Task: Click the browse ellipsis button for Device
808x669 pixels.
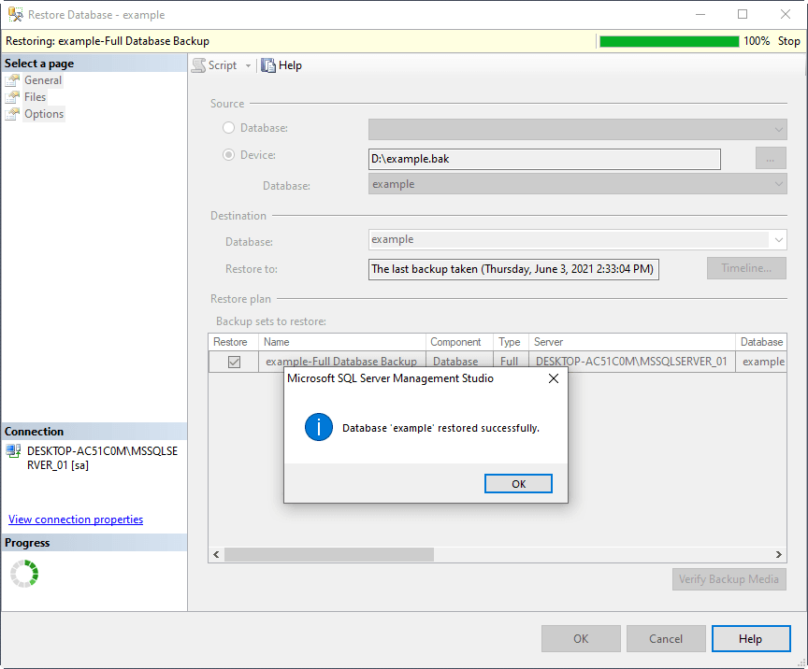Action: pyautogui.click(x=771, y=158)
